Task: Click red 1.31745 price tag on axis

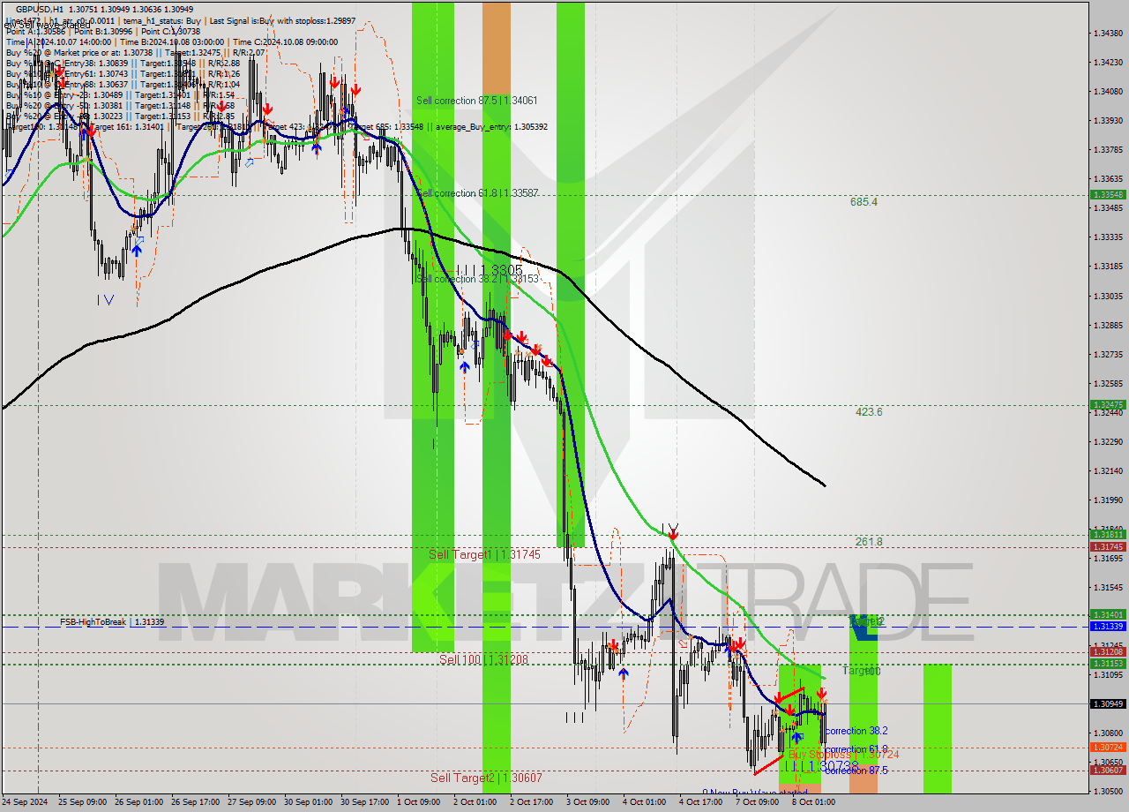Action: 1108,547
